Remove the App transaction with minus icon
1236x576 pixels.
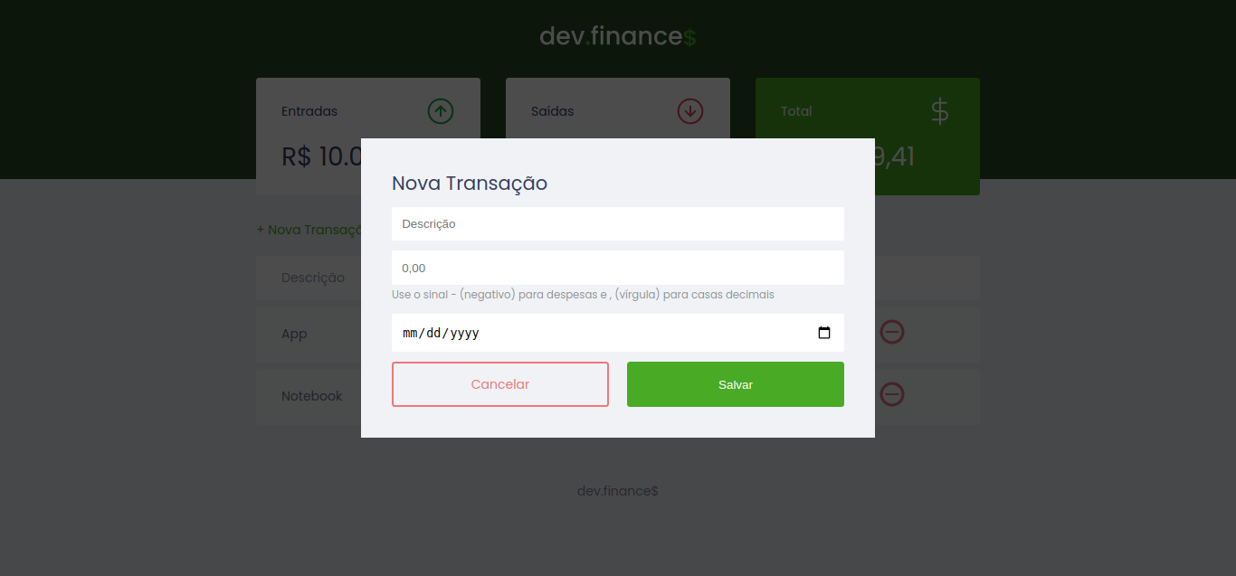(x=892, y=333)
